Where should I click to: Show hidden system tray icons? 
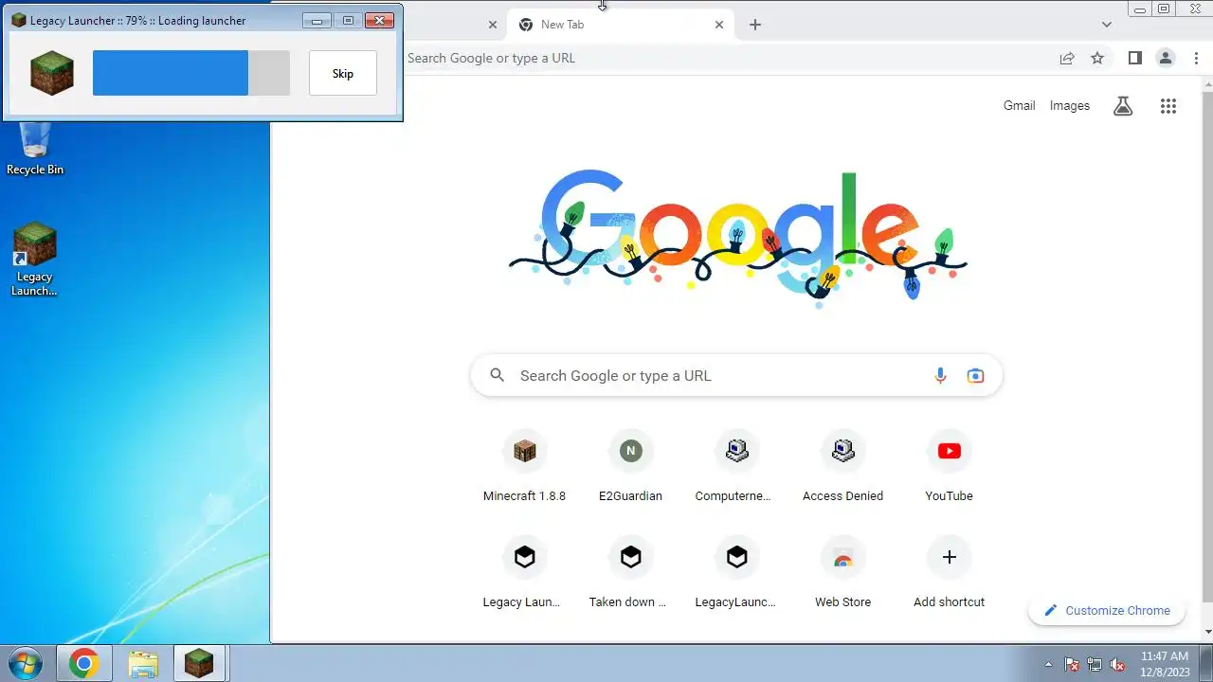1048,664
